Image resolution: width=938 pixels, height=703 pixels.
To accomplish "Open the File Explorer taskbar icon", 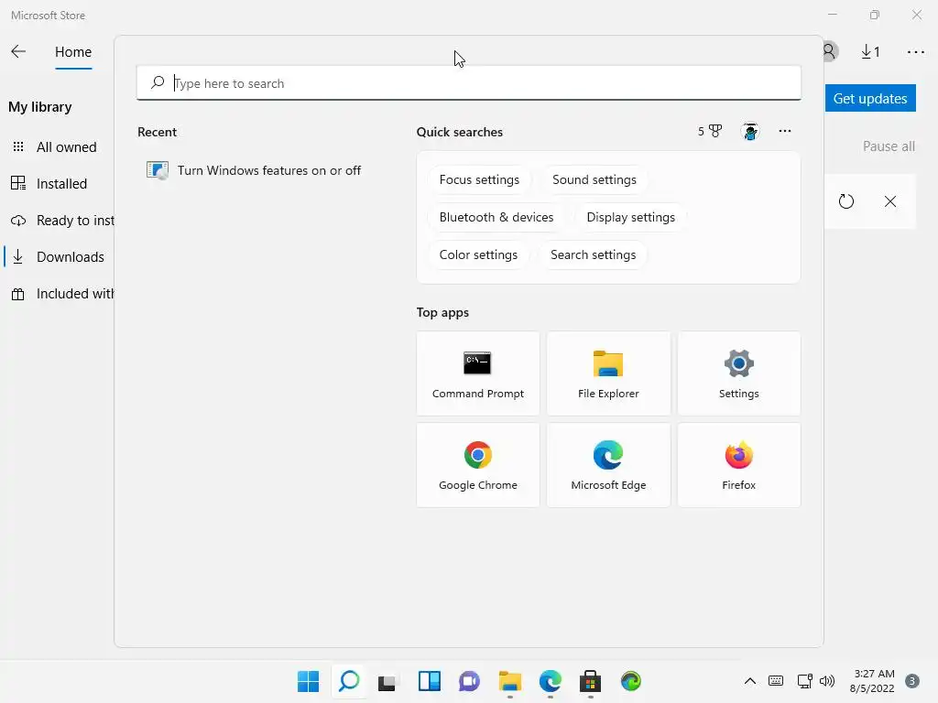I will pos(509,681).
